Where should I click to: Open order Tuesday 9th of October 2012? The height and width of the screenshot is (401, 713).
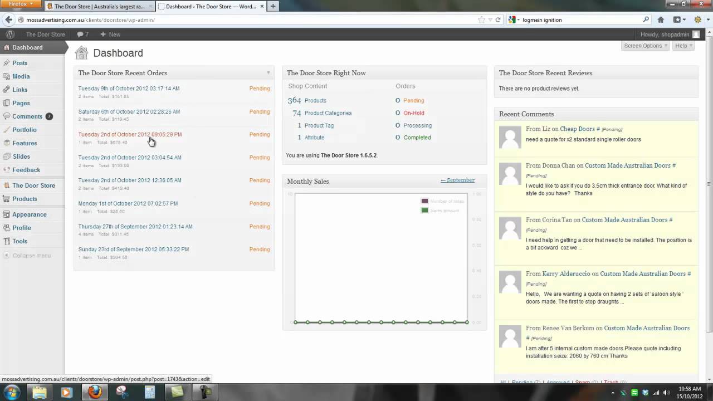coord(129,89)
